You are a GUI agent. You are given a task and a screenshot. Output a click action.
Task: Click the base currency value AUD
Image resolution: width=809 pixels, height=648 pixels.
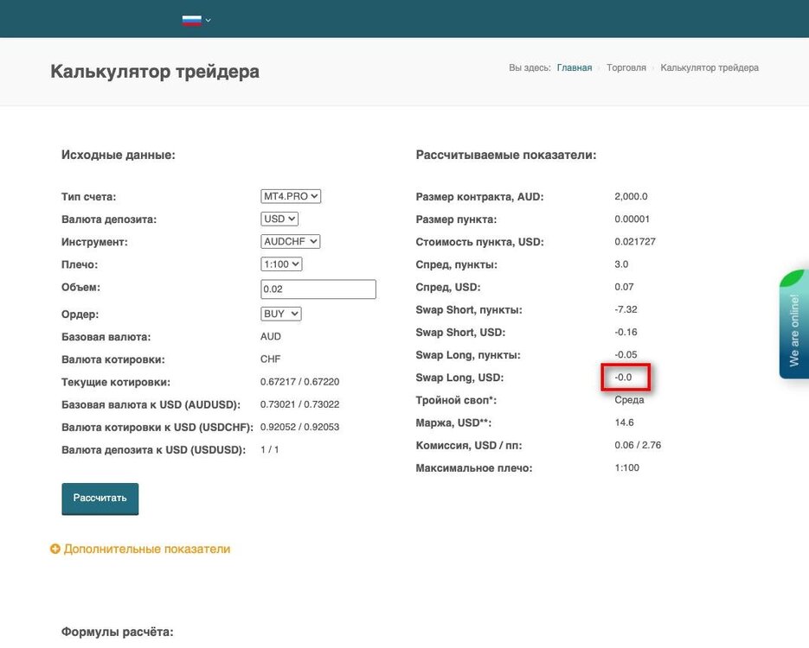tap(270, 336)
